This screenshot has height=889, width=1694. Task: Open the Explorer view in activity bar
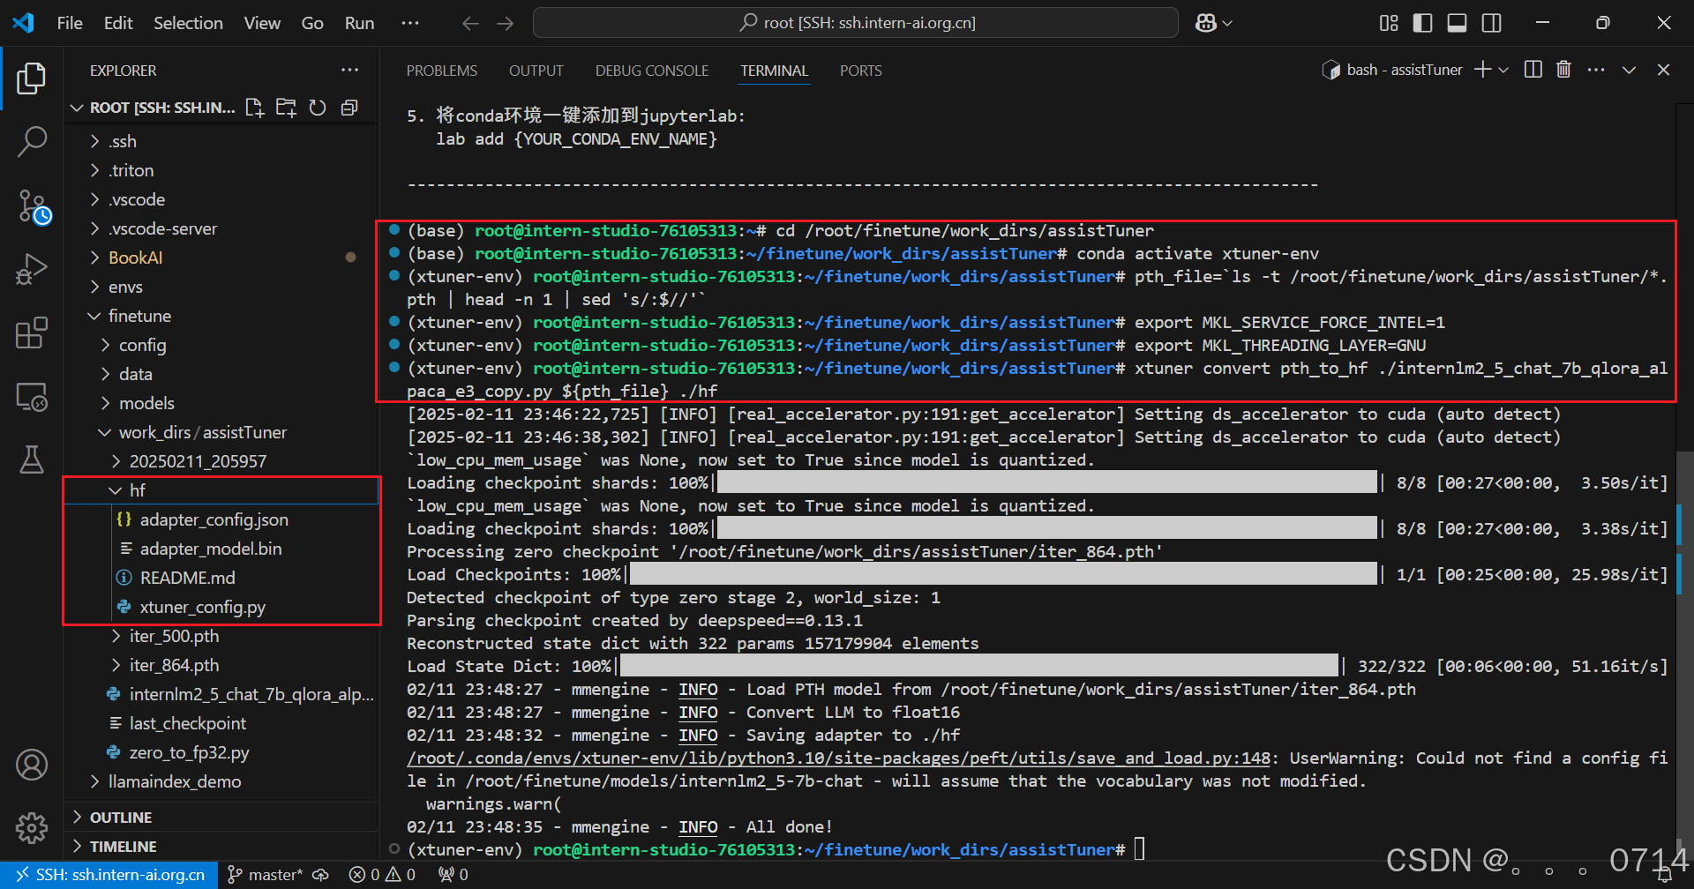[32, 79]
